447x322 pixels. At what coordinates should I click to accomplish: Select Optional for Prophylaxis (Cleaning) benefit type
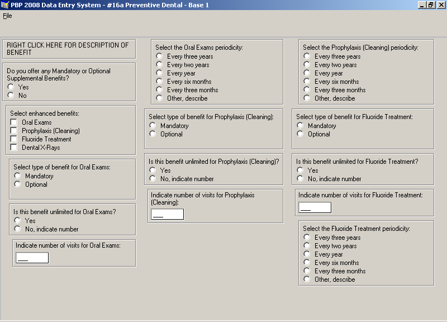click(153, 134)
